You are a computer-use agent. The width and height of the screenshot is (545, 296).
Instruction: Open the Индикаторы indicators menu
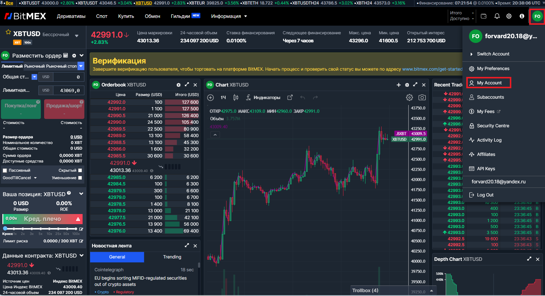point(263,97)
